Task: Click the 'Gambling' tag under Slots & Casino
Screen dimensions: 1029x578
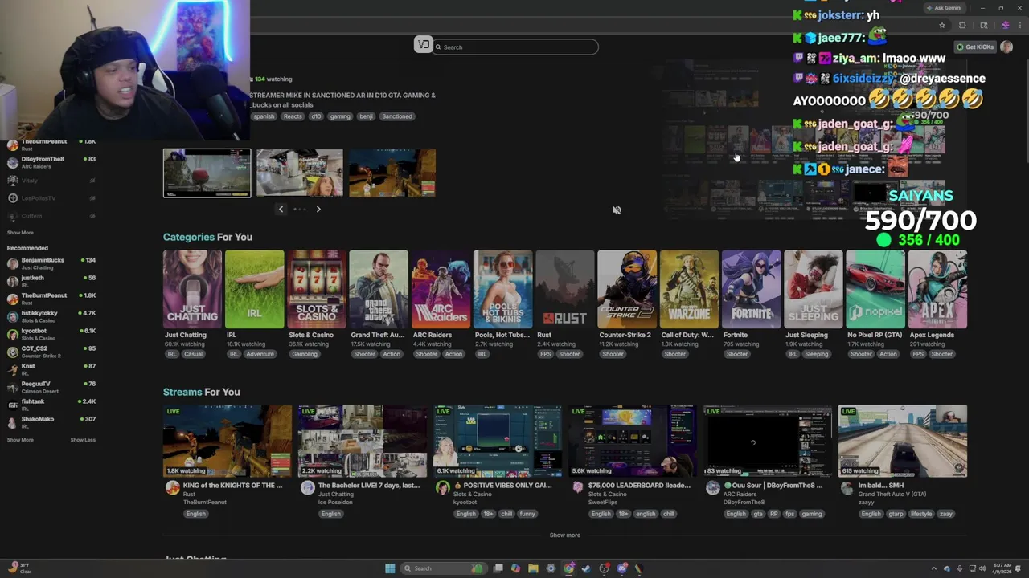Action: tap(305, 354)
